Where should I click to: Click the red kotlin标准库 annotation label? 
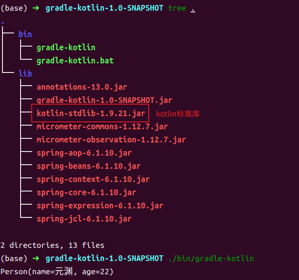pyautogui.click(x=178, y=114)
